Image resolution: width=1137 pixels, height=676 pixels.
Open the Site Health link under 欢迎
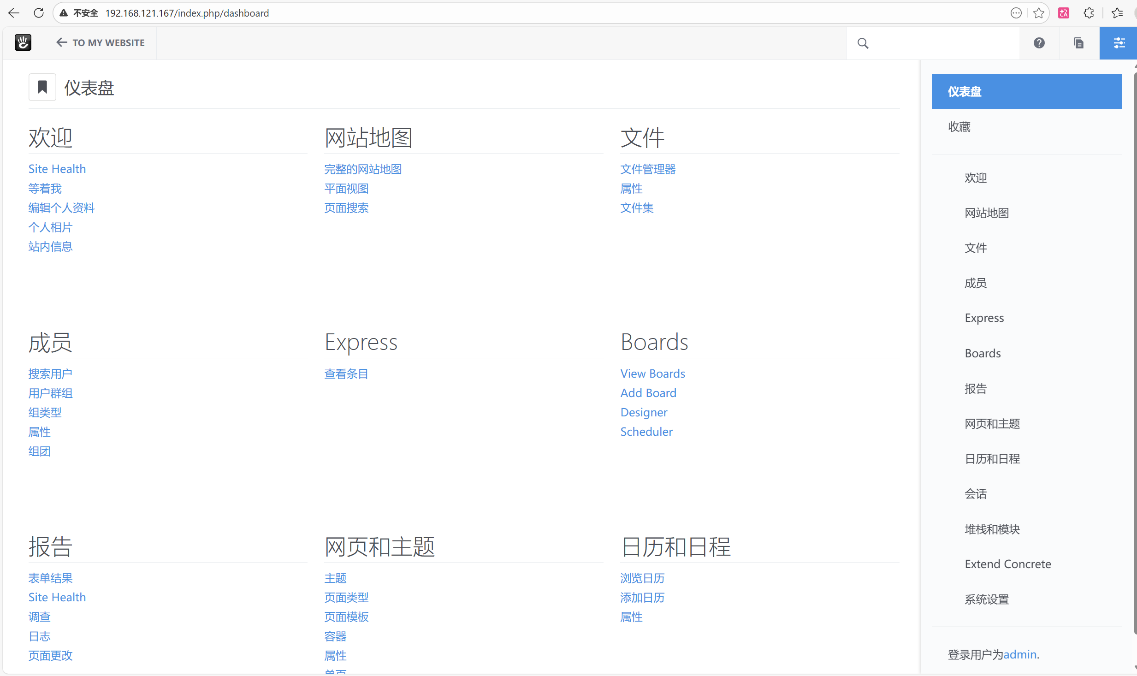click(57, 169)
